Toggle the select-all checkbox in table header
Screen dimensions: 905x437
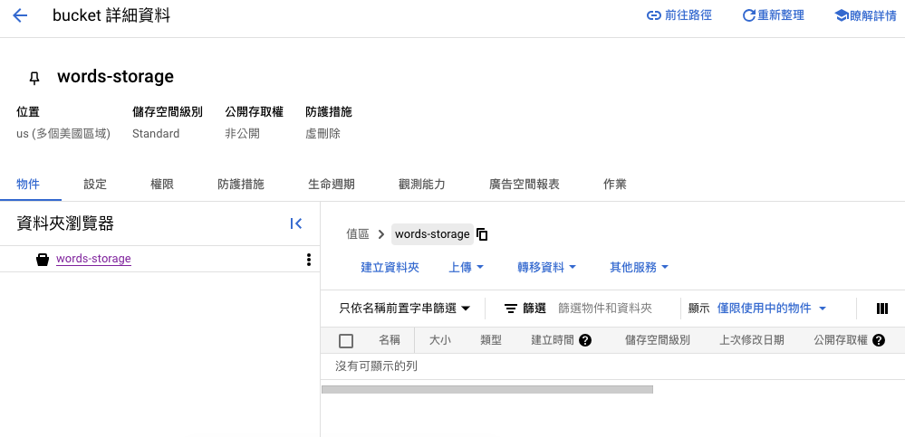(x=346, y=341)
